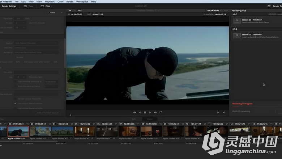The image size is (282, 159).
Task: Toggle the Render Settings panel button
Action: tap(9, 6)
